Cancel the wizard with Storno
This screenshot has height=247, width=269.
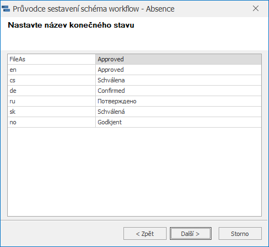(x=240, y=234)
